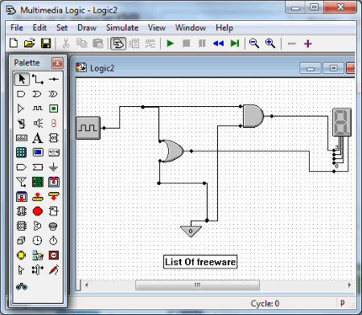The width and height of the screenshot is (362, 315).
Task: Maximize the Logic2 child window
Action: [333, 68]
